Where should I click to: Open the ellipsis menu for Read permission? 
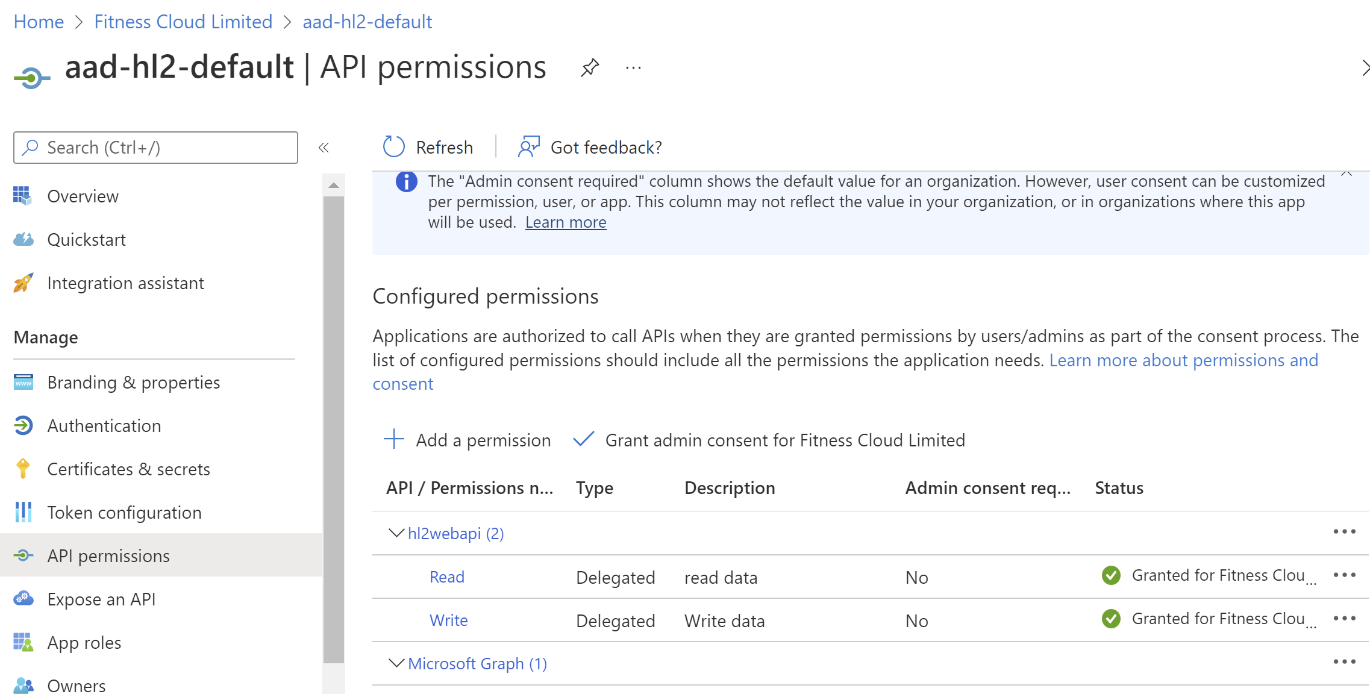[x=1344, y=575]
